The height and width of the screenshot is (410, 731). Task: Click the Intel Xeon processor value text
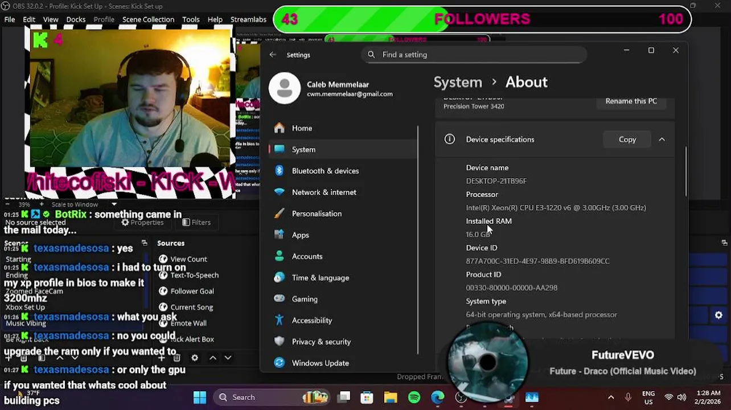point(556,208)
